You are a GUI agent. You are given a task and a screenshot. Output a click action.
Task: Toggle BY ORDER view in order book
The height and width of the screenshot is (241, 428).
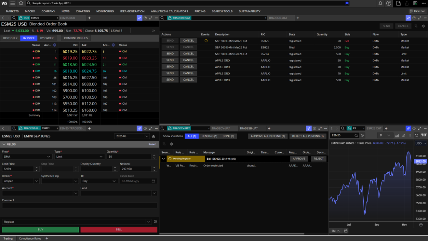(47, 38)
